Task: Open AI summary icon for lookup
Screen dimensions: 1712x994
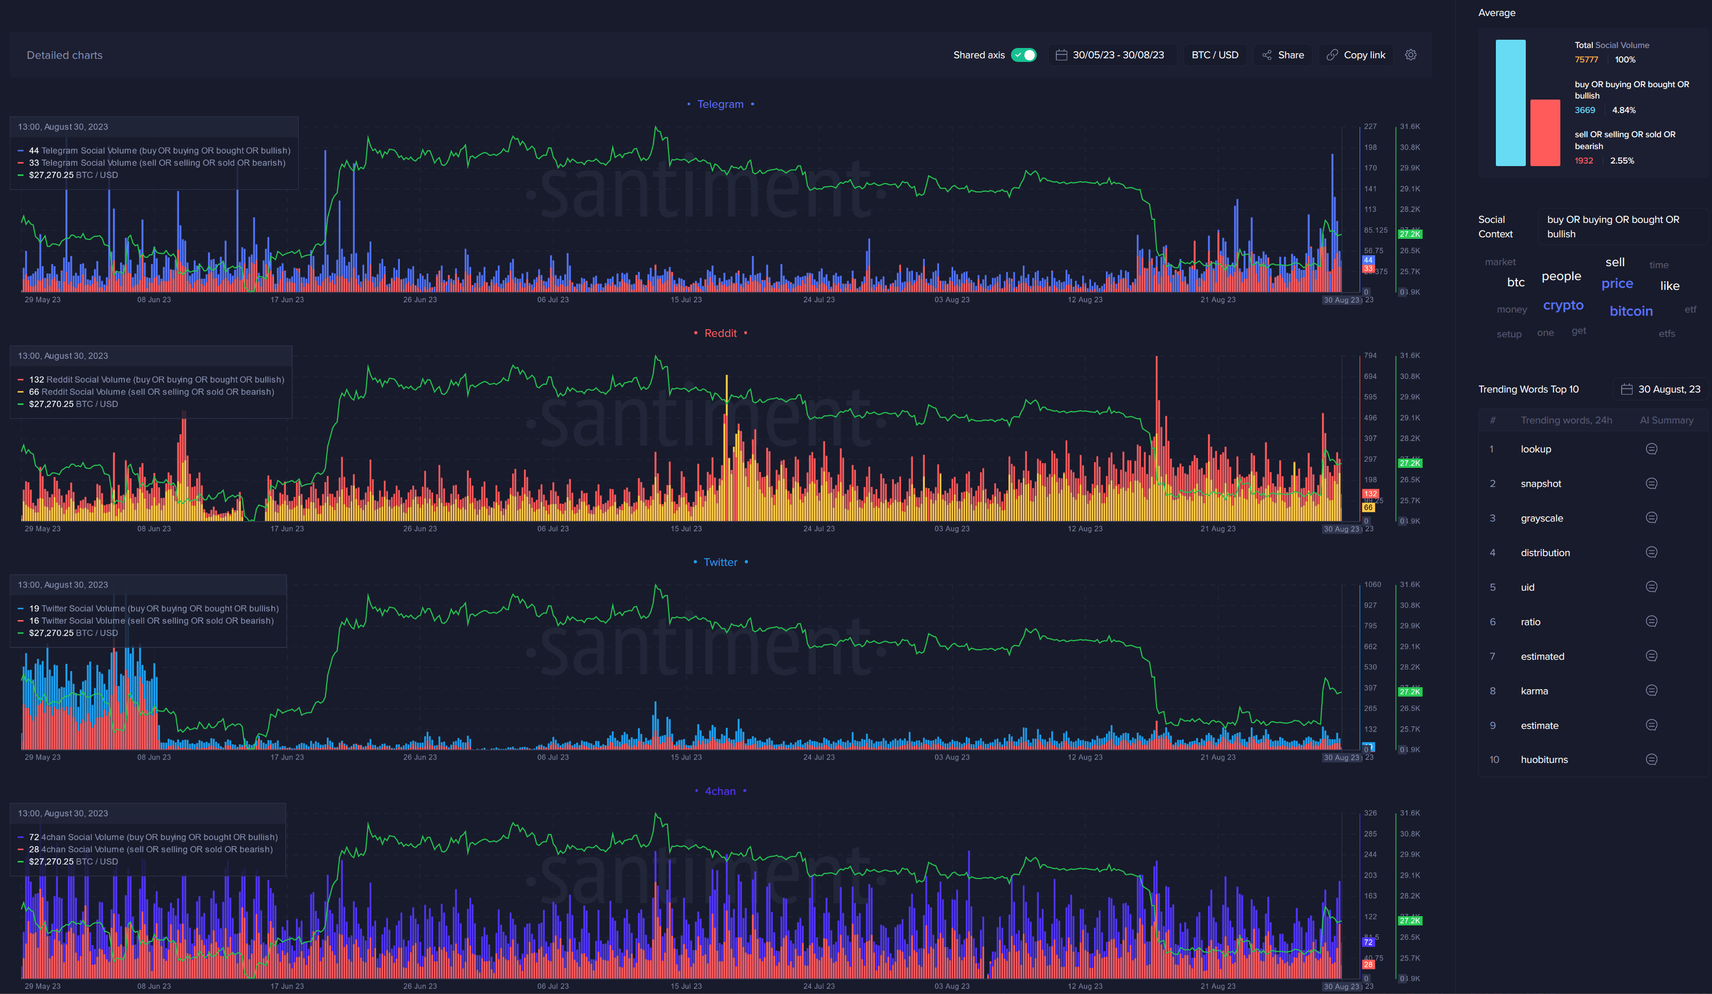Action: click(1652, 449)
